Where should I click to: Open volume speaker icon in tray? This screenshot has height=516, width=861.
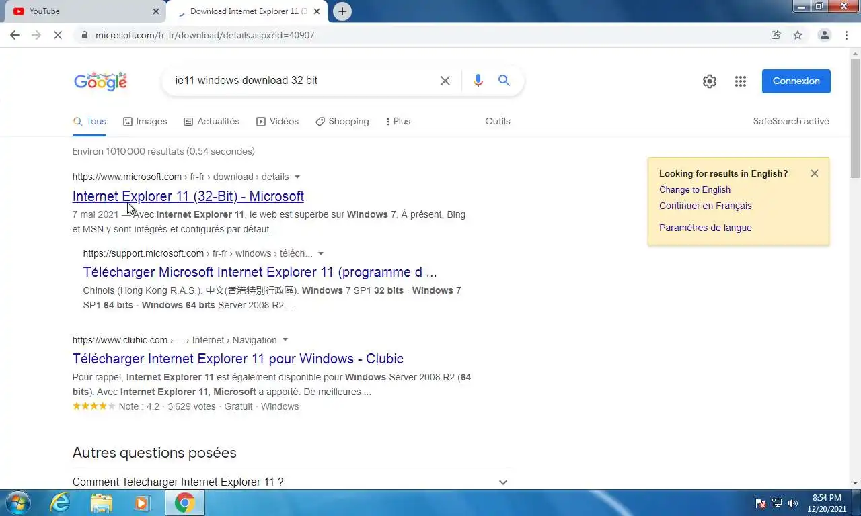(x=793, y=503)
